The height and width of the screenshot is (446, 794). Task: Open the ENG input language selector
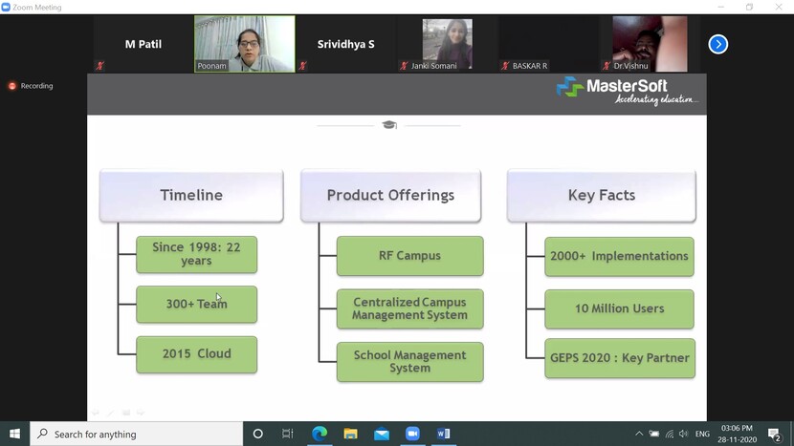pos(702,434)
